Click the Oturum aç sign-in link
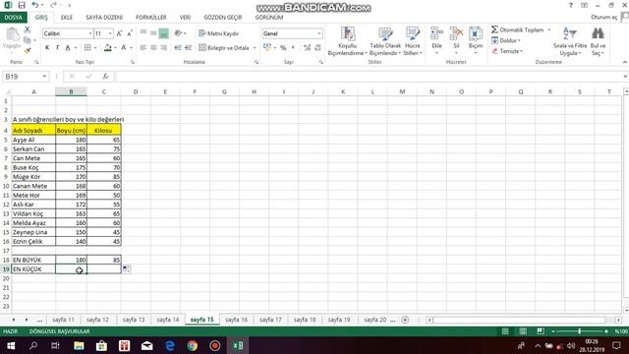The width and height of the screenshot is (629, 354). tap(603, 18)
